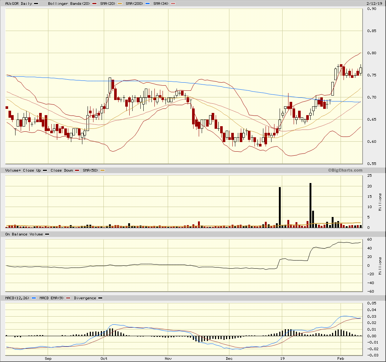The image size is (386, 362).
Task: Click the Millions label beside volume axis
Action: [380, 202]
